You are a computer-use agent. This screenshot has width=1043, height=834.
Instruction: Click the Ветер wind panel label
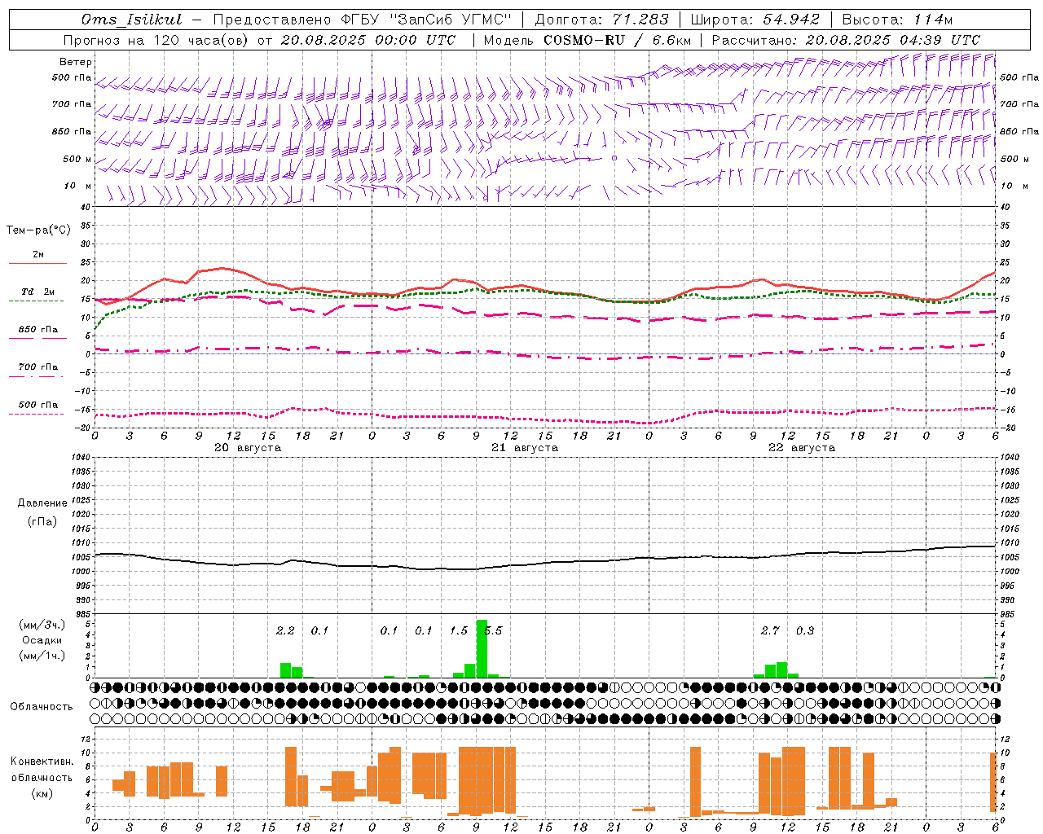point(76,62)
